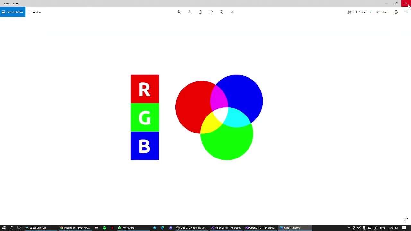Open the crop tool
Image resolution: width=411 pixels, height=231 pixels.
pyautogui.click(x=232, y=12)
